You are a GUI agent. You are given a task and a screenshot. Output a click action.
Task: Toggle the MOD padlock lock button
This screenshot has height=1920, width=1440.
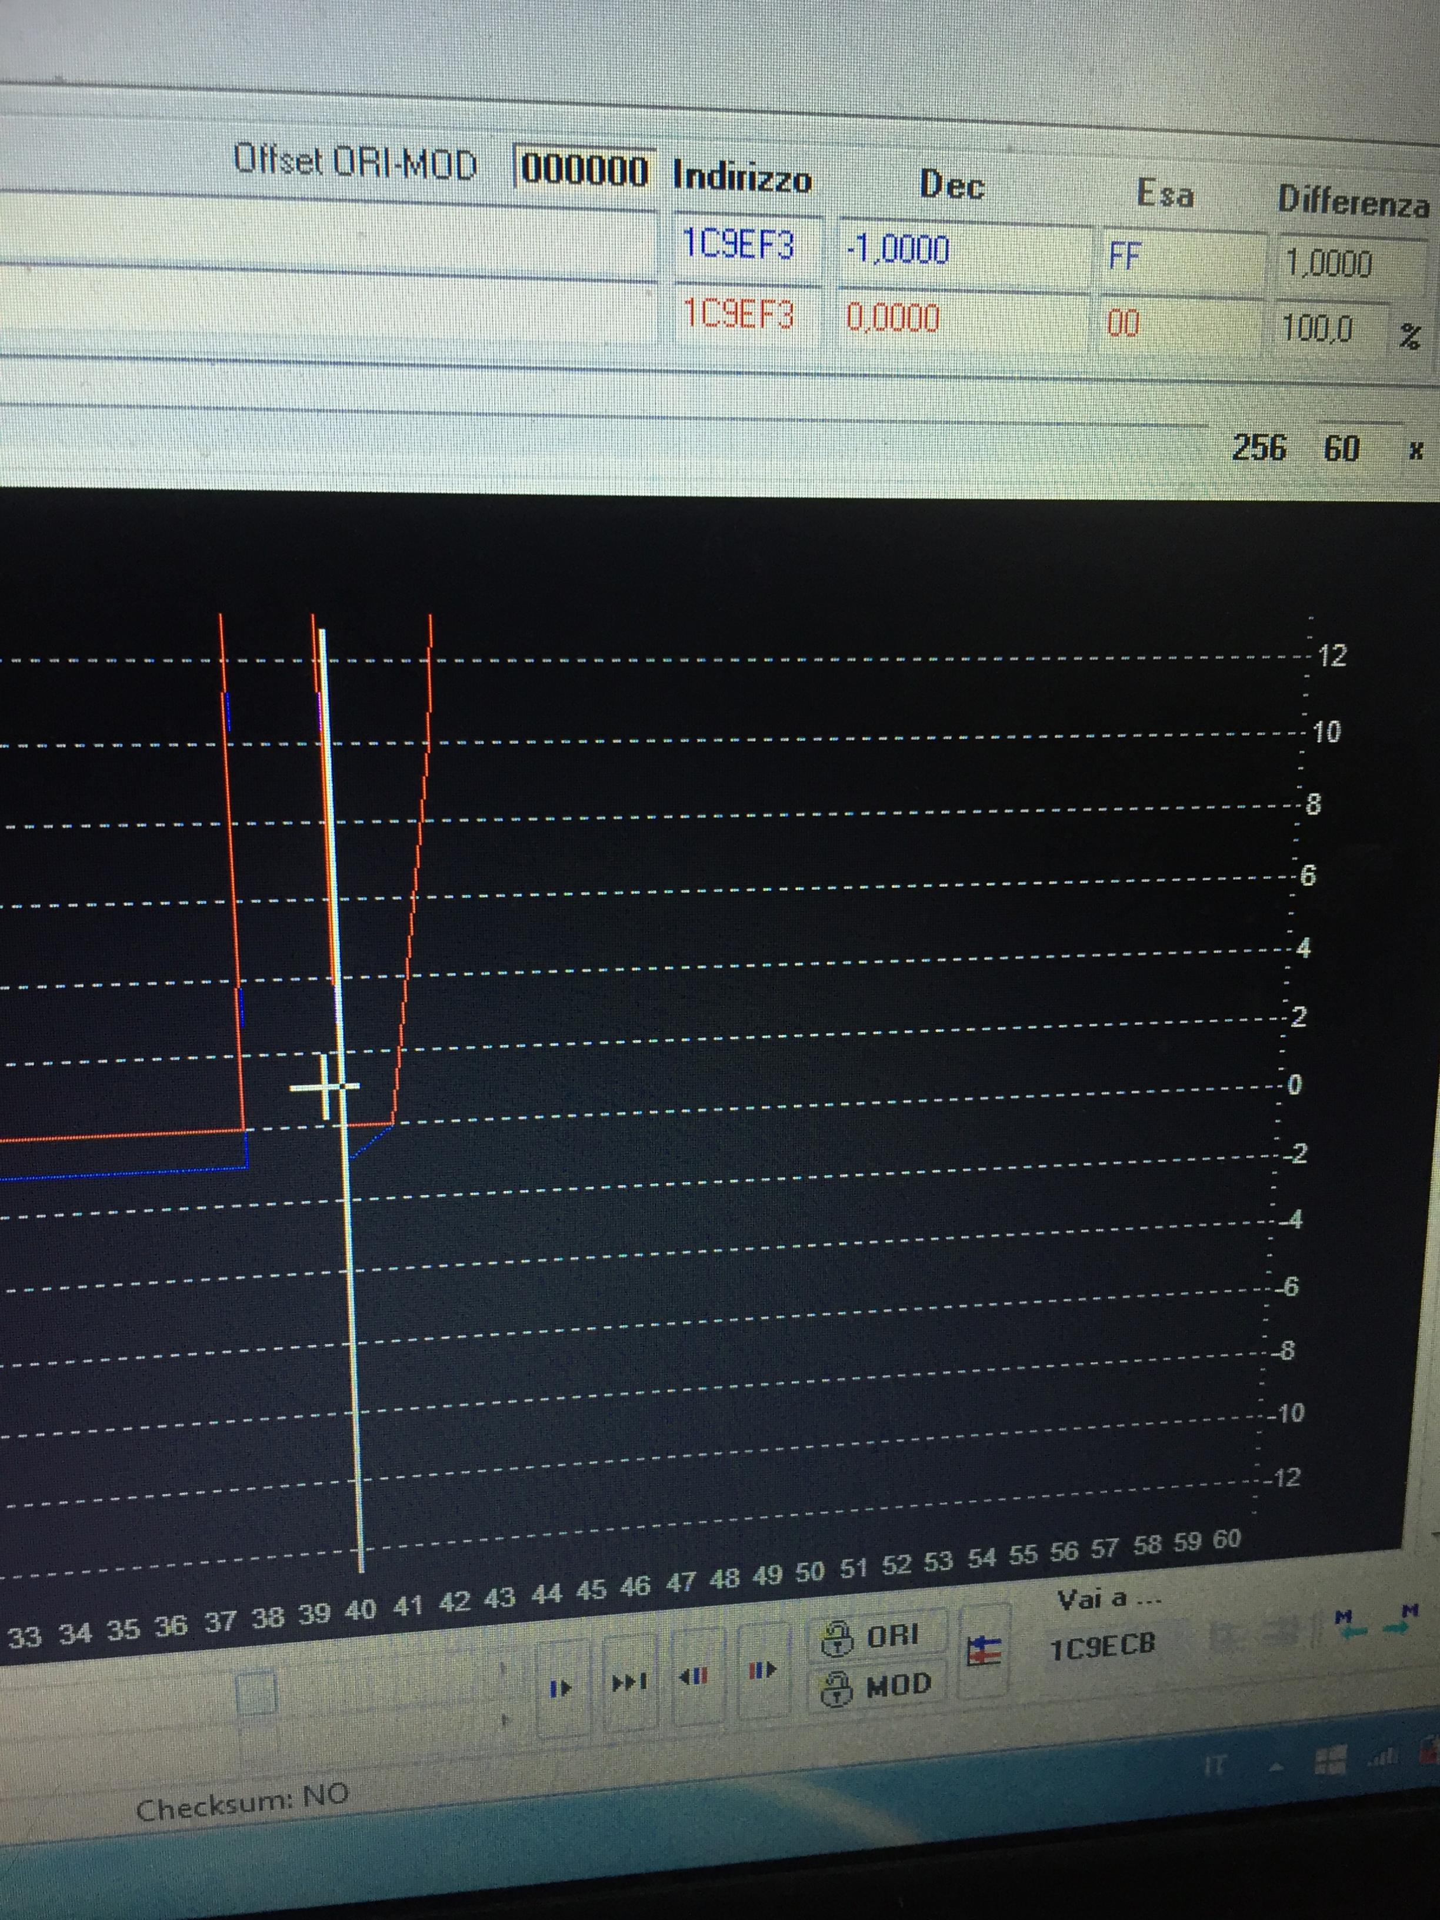click(x=872, y=1688)
